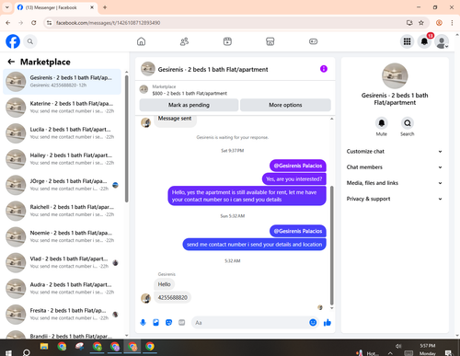Open Hailey conversation in list
The image size is (460, 356).
pos(62,159)
